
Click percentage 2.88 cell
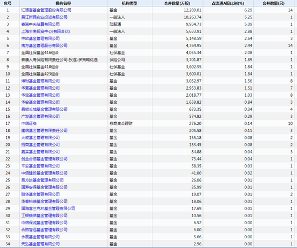248,31
